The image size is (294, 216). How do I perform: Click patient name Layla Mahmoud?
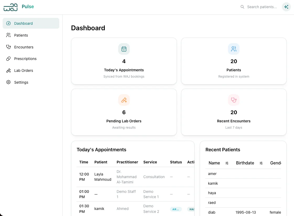coord(103,177)
